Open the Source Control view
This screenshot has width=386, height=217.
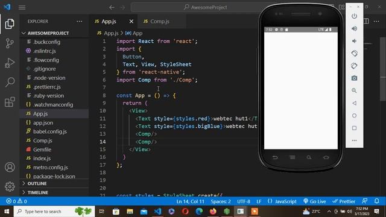[x=10, y=43]
